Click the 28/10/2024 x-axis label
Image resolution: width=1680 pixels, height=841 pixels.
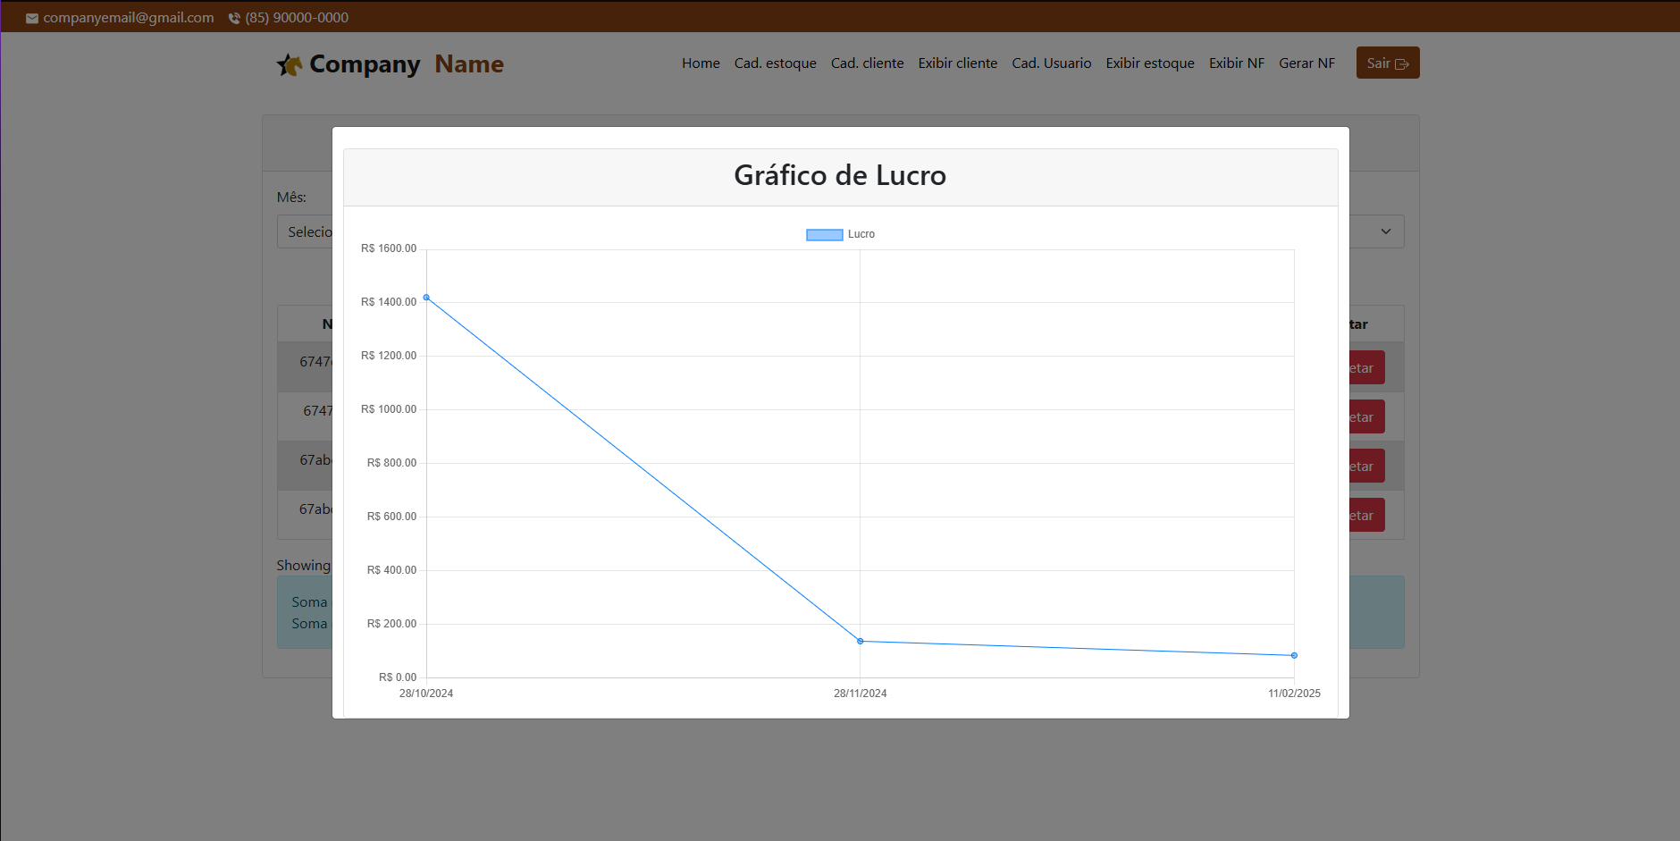point(426,694)
